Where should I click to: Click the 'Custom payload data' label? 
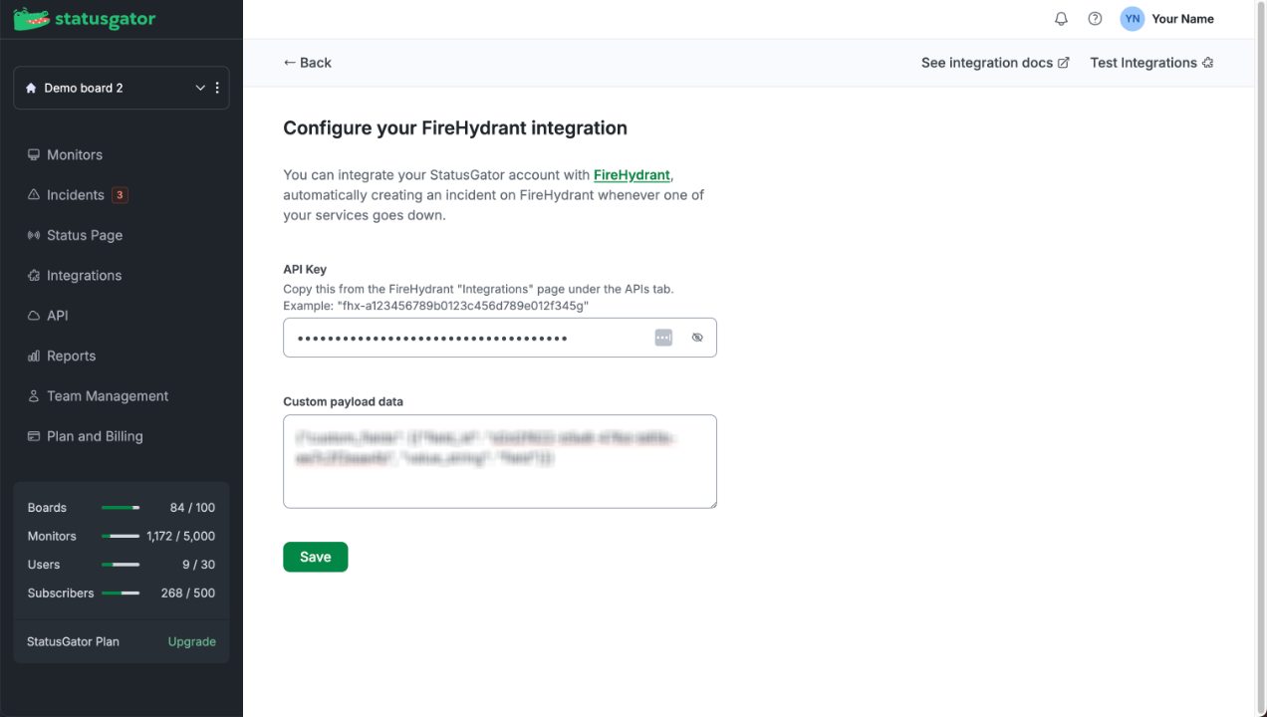tap(343, 401)
